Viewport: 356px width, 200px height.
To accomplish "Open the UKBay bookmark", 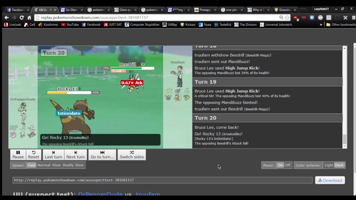I will coord(170,25).
